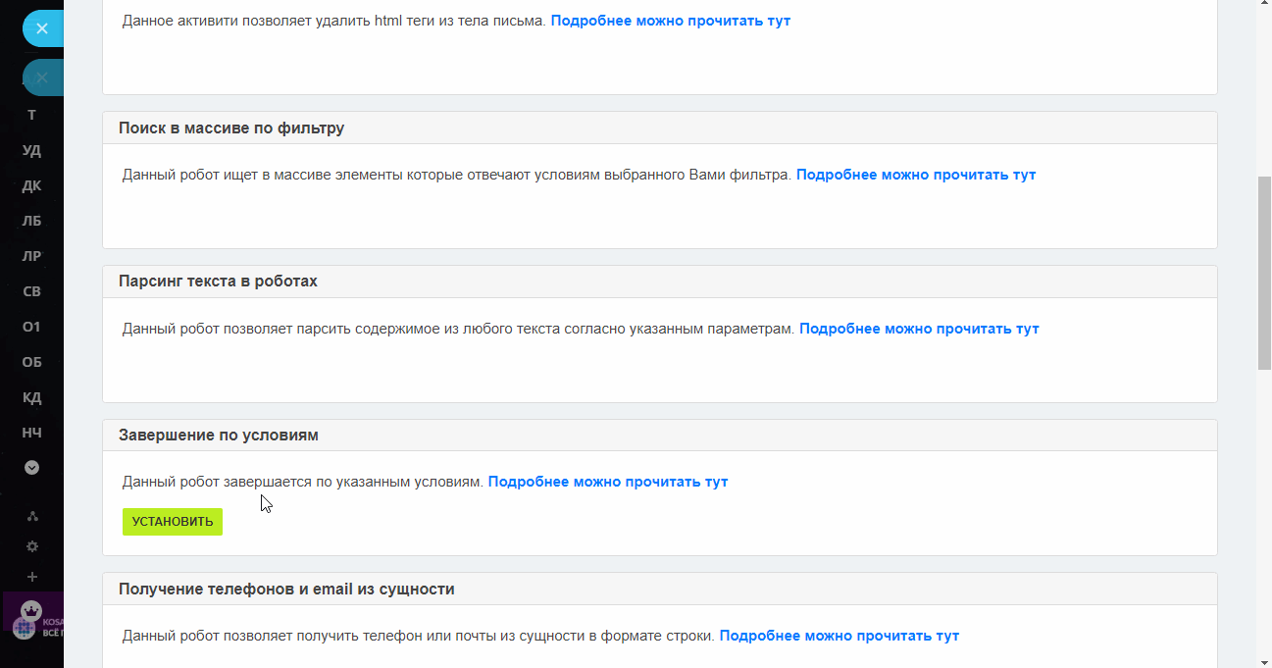
Task: Close the slider with the top X
Action: (x=42, y=28)
